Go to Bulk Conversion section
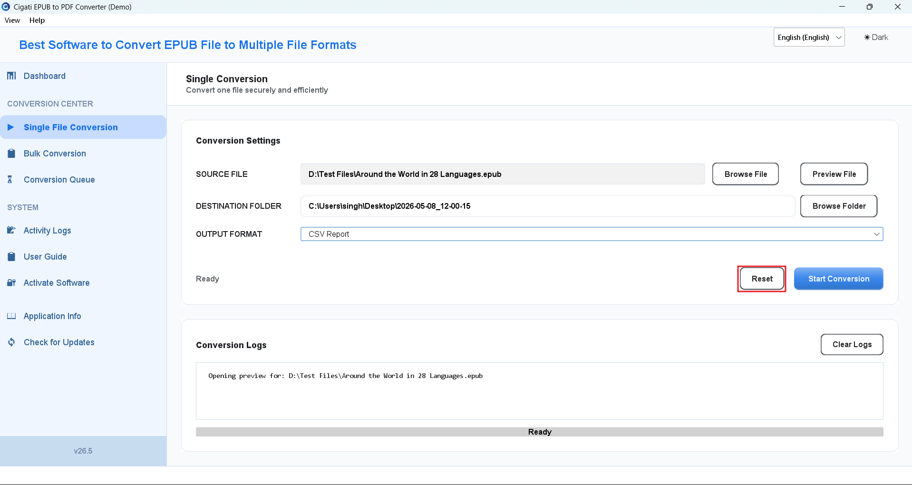Viewport: 912px width, 485px height. pyautogui.click(x=83, y=154)
